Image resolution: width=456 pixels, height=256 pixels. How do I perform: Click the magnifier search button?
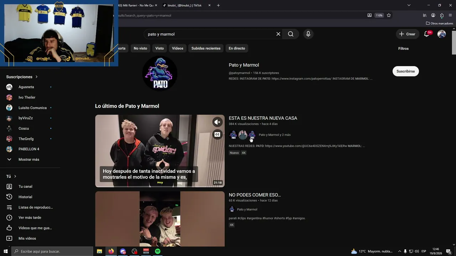pos(291,34)
